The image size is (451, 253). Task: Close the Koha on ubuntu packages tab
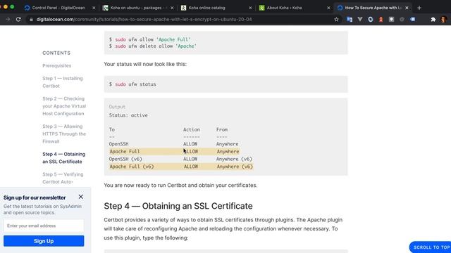pos(172,8)
